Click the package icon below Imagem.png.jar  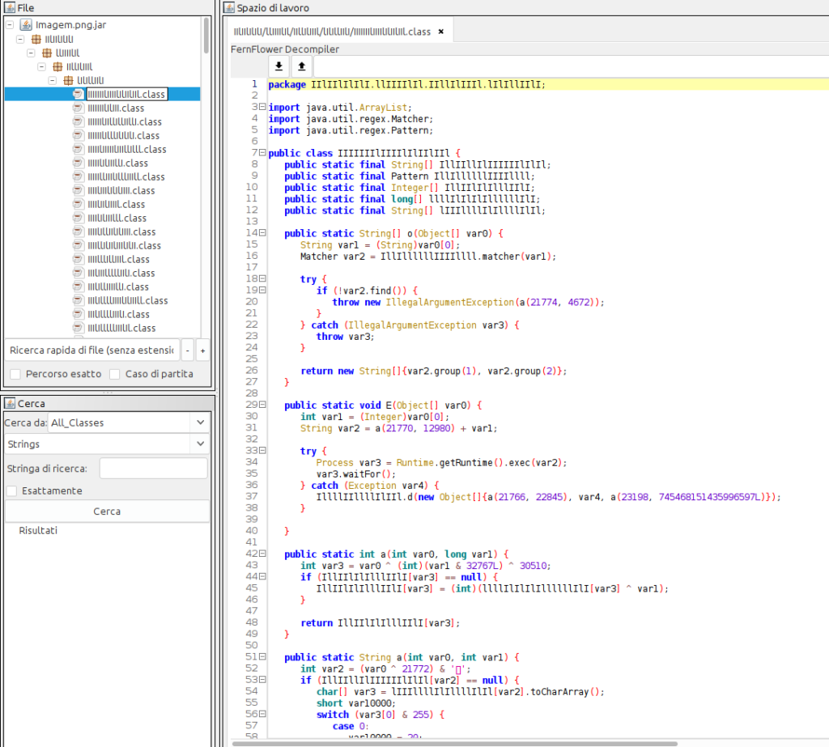click(x=36, y=39)
